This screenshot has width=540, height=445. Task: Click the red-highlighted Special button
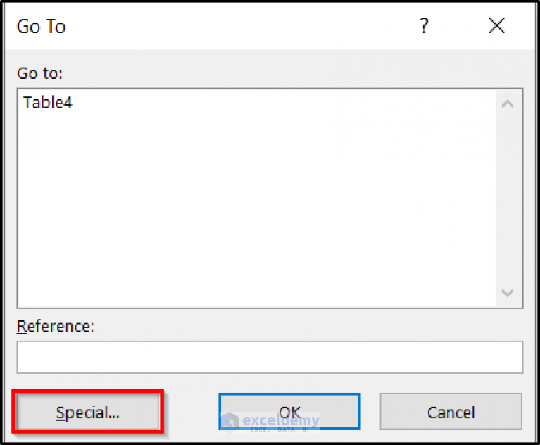pos(87,412)
